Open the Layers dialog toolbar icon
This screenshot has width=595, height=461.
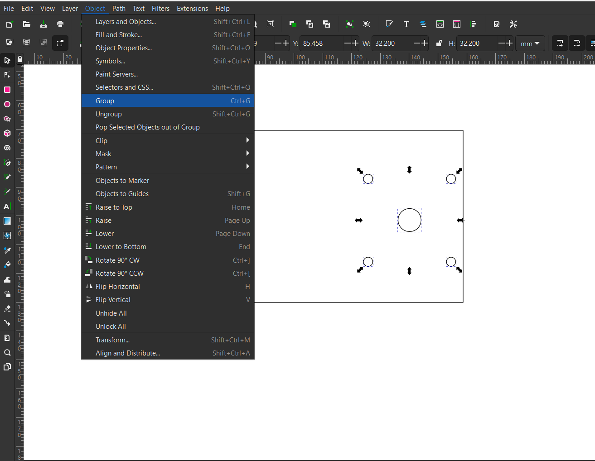pyautogui.click(x=423, y=24)
